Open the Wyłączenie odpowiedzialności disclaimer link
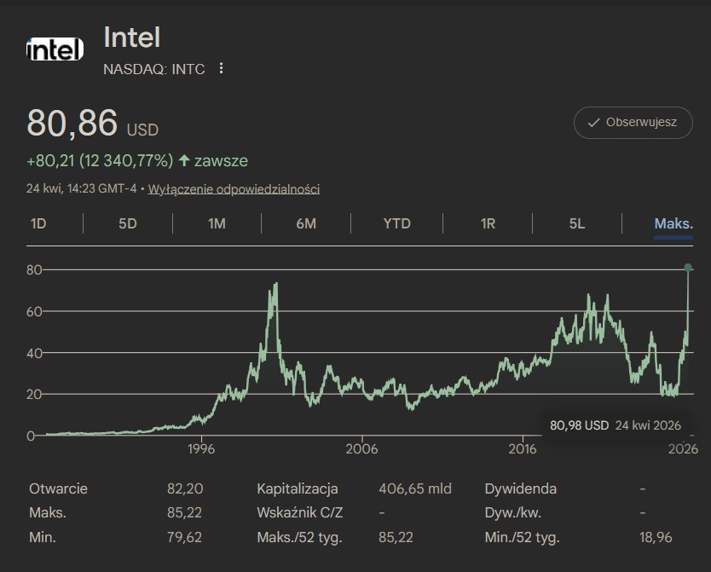 tap(234, 189)
